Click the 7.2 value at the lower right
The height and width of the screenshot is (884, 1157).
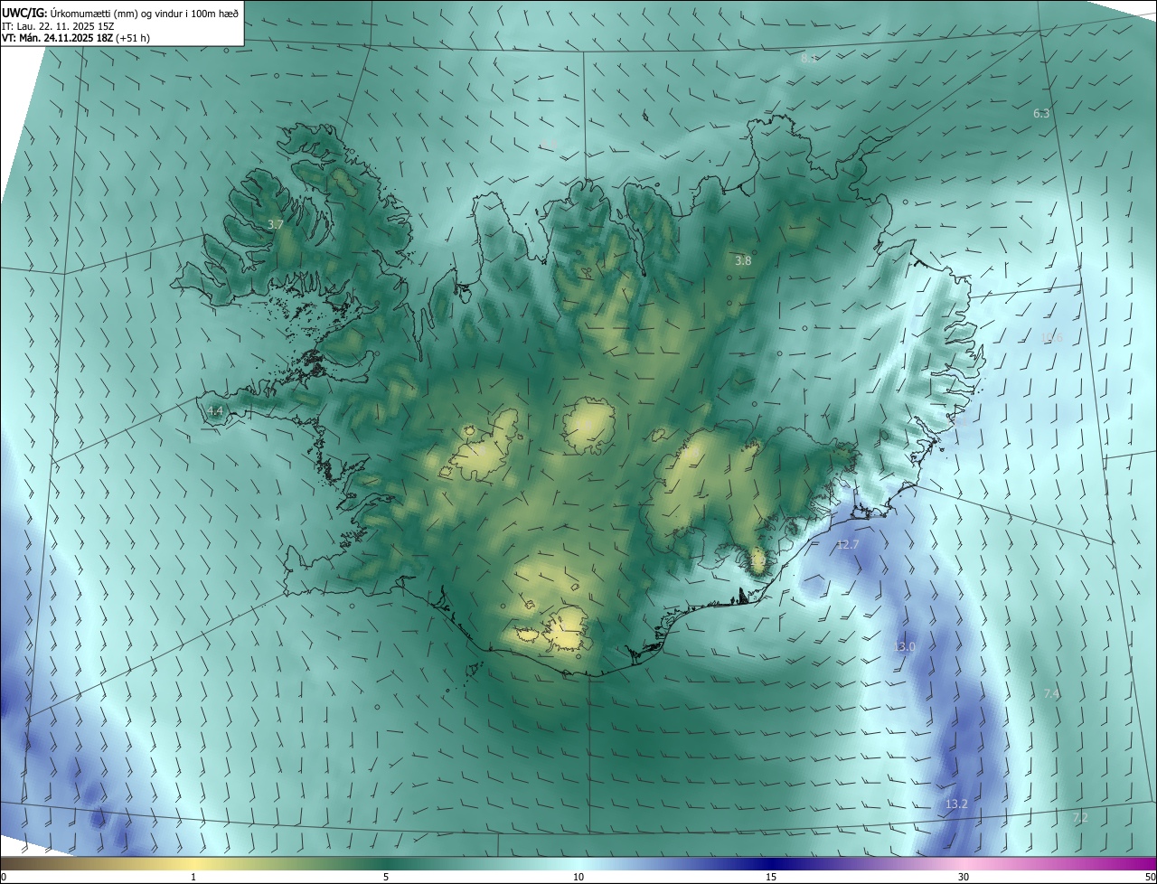1080,817
